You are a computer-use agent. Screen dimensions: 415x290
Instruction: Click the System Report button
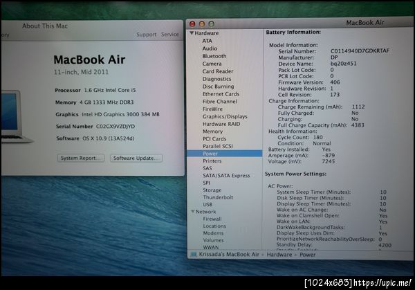[81, 158]
